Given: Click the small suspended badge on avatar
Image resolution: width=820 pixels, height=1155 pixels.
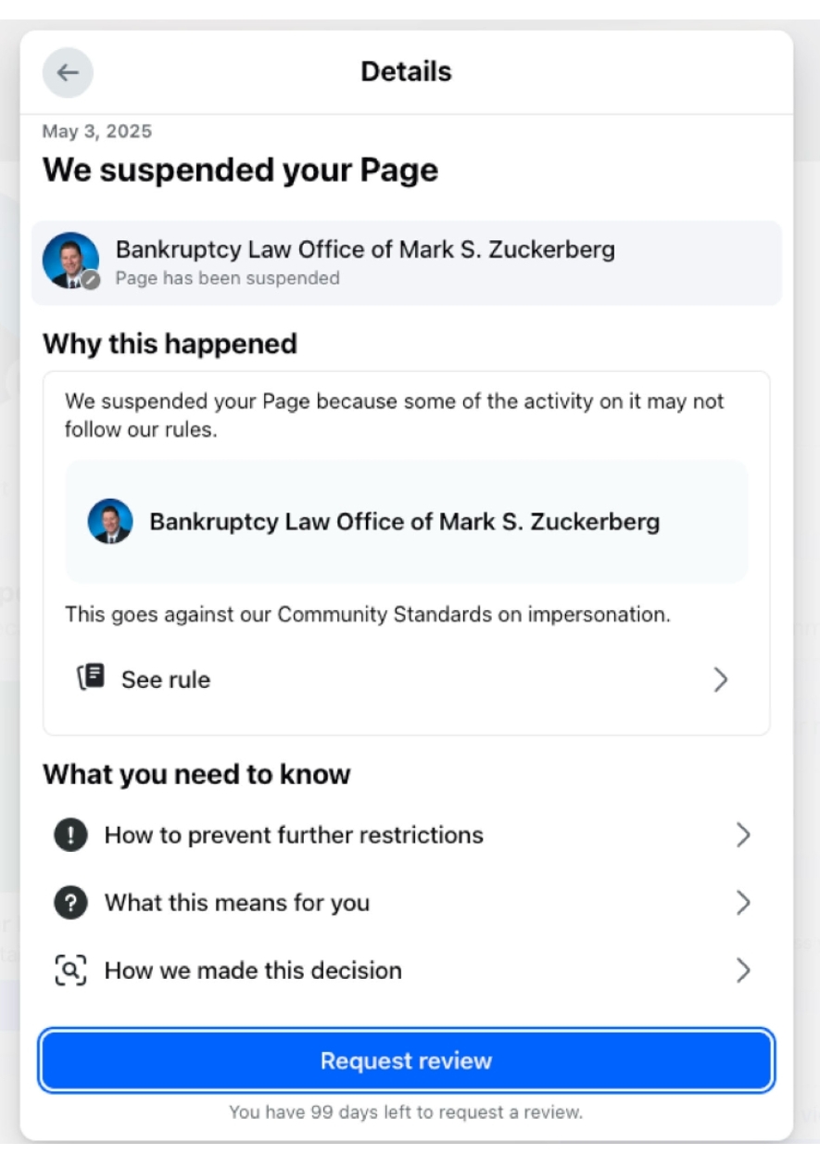Looking at the screenshot, I should pos(90,280).
